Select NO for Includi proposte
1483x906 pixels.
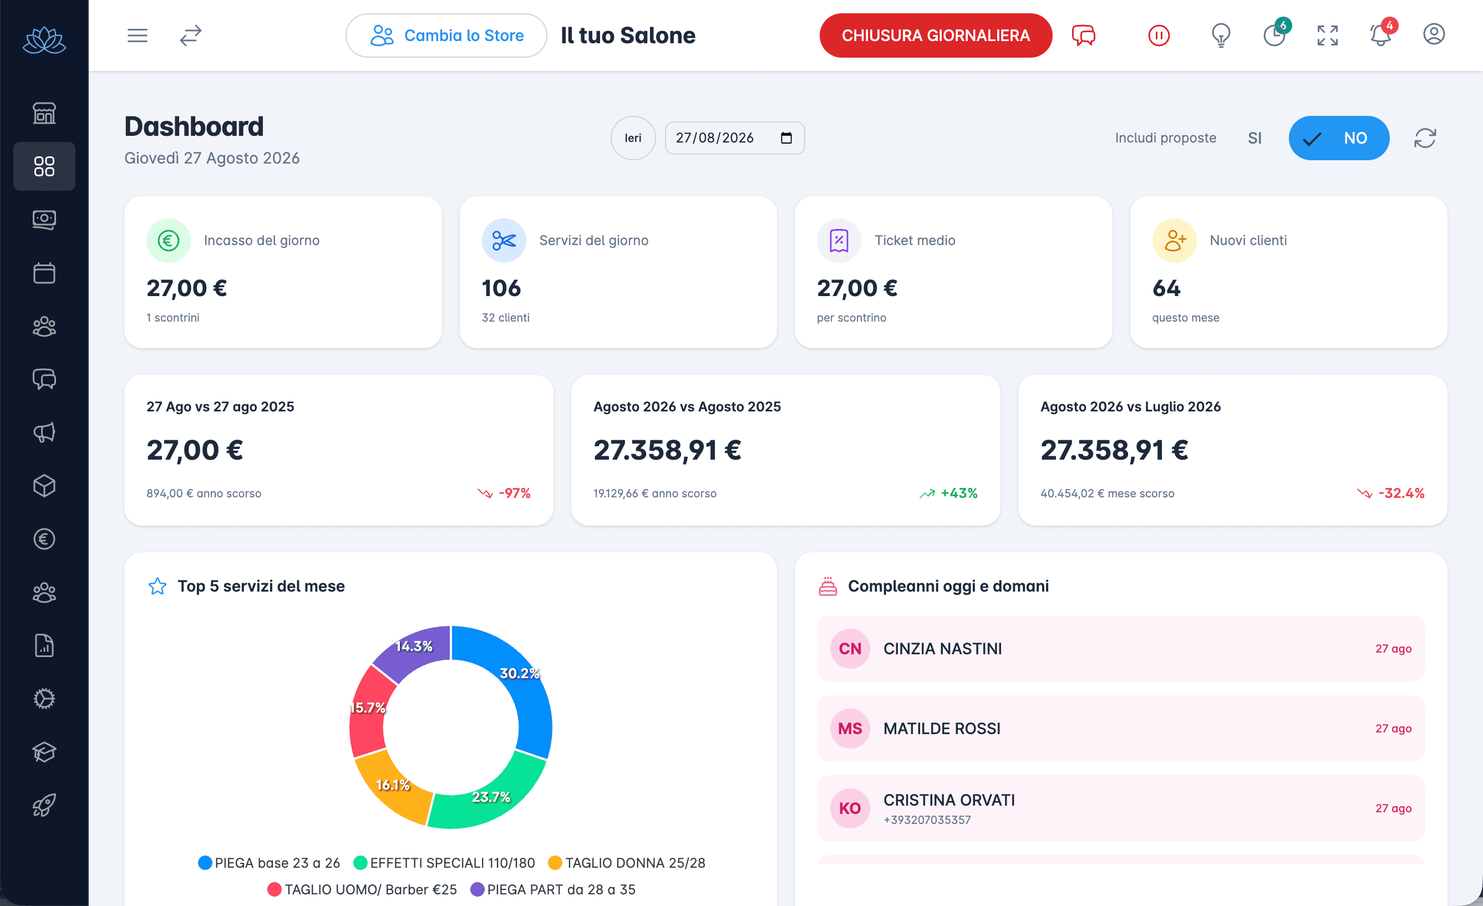tap(1339, 139)
